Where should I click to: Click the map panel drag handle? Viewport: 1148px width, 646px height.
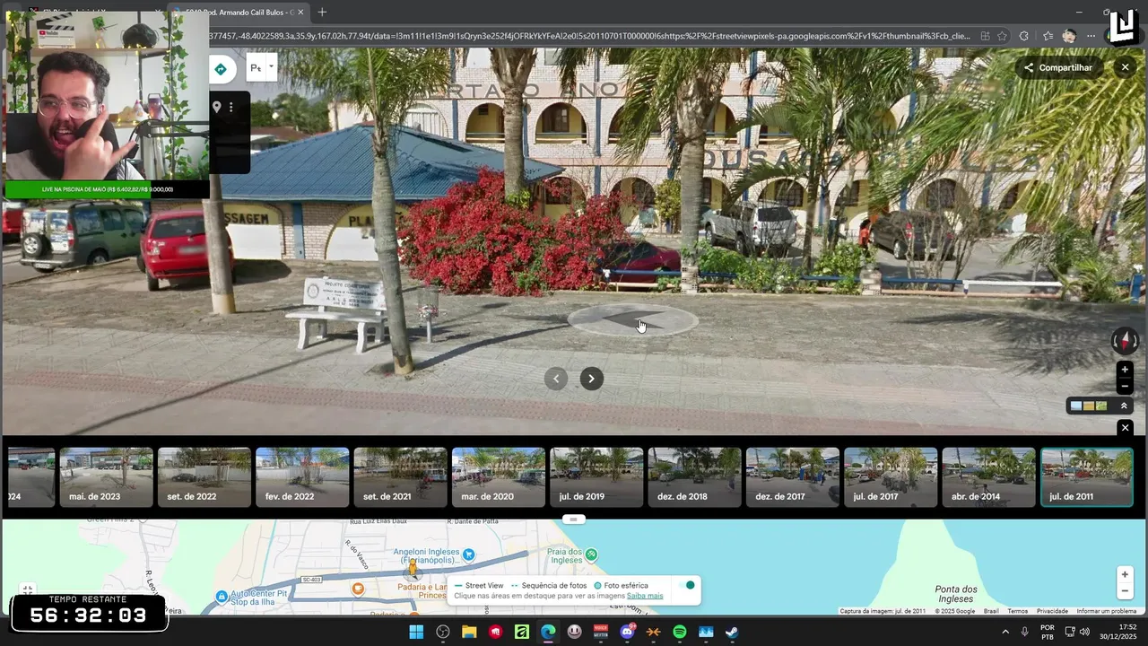point(574,519)
